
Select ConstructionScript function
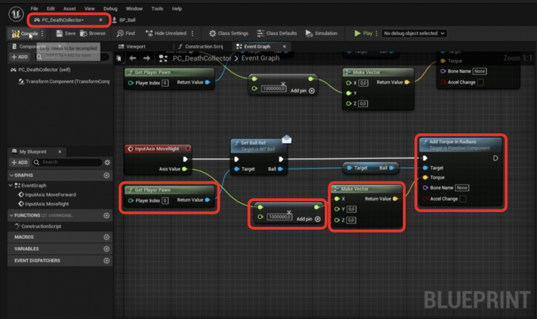[x=41, y=226]
